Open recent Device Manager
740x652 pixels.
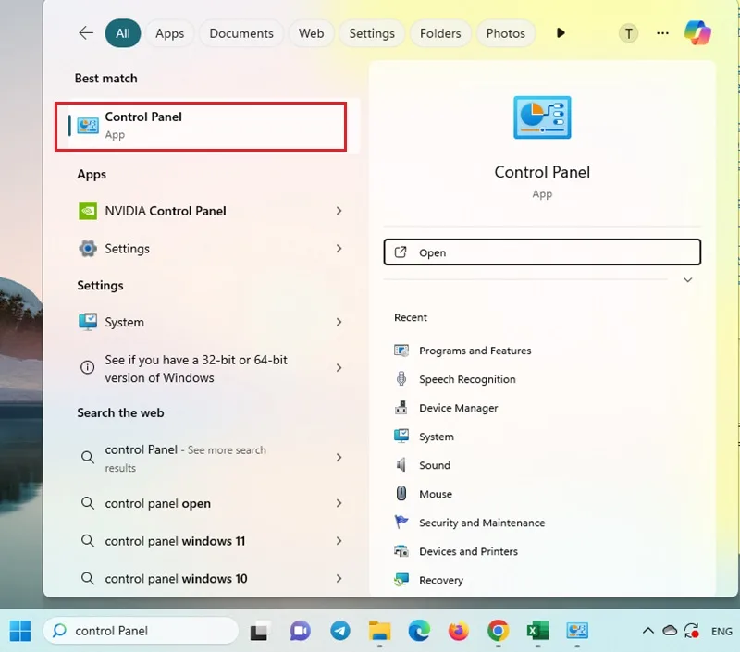point(458,408)
